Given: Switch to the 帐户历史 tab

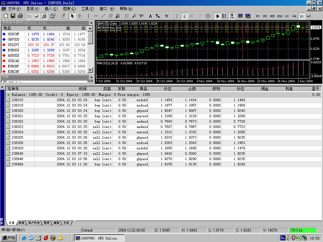Looking at the screenshot, I should coord(34,223).
